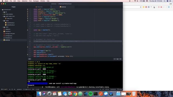This screenshot has height=97, width=173.
Task: Open Spotify from the dock
Action: point(91,94)
